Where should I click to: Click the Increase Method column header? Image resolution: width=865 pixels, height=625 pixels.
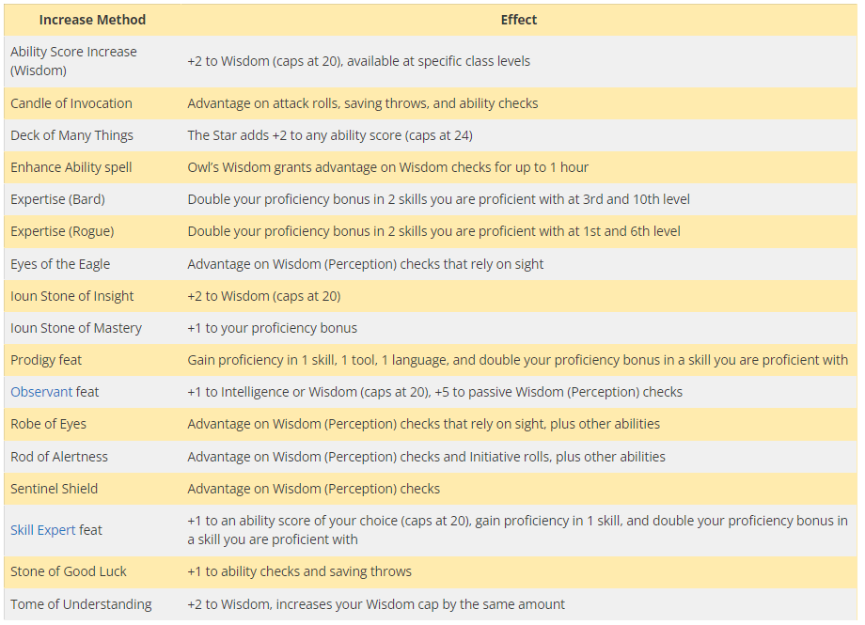tap(92, 20)
